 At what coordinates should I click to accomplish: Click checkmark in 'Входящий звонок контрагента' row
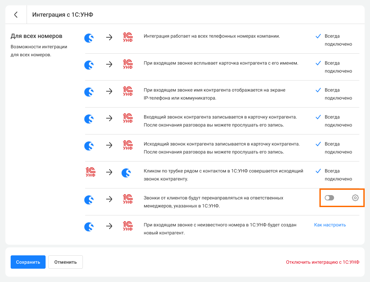tap(318, 117)
